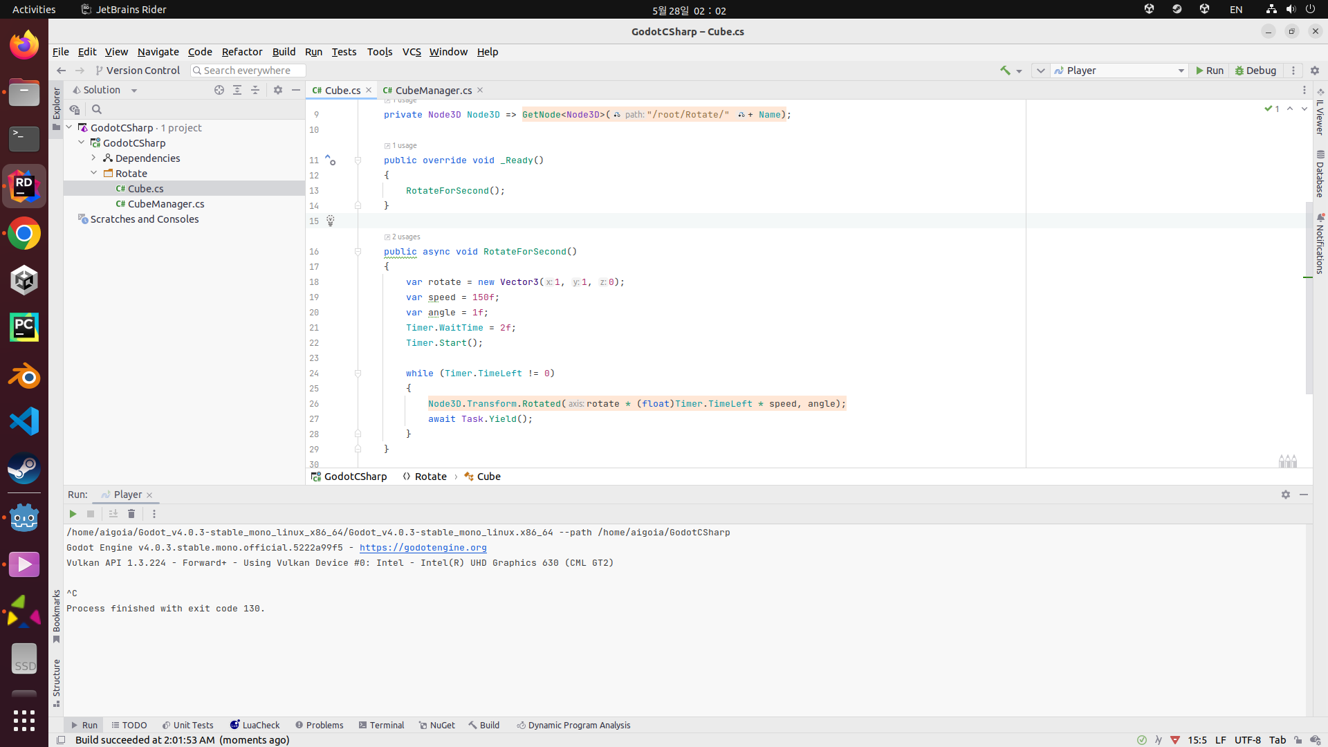Open Solution panel options gear
This screenshot has height=747, width=1328.
278,90
